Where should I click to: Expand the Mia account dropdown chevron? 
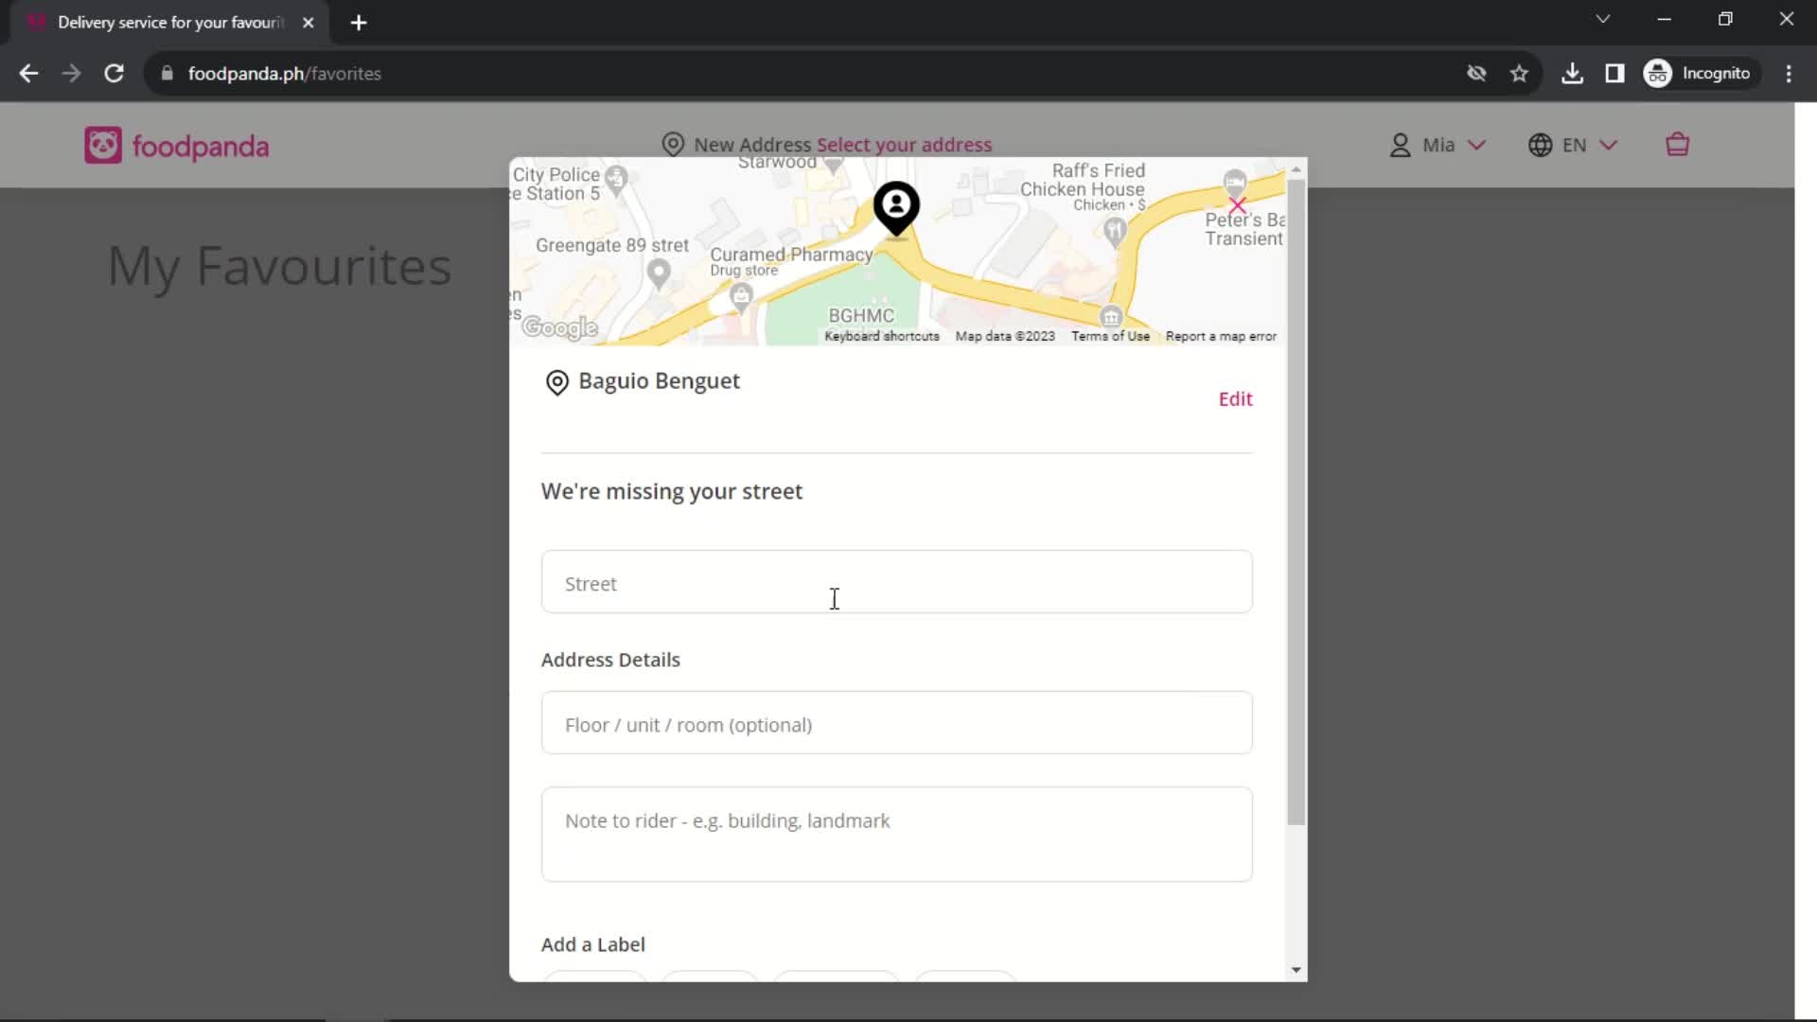click(x=1476, y=145)
